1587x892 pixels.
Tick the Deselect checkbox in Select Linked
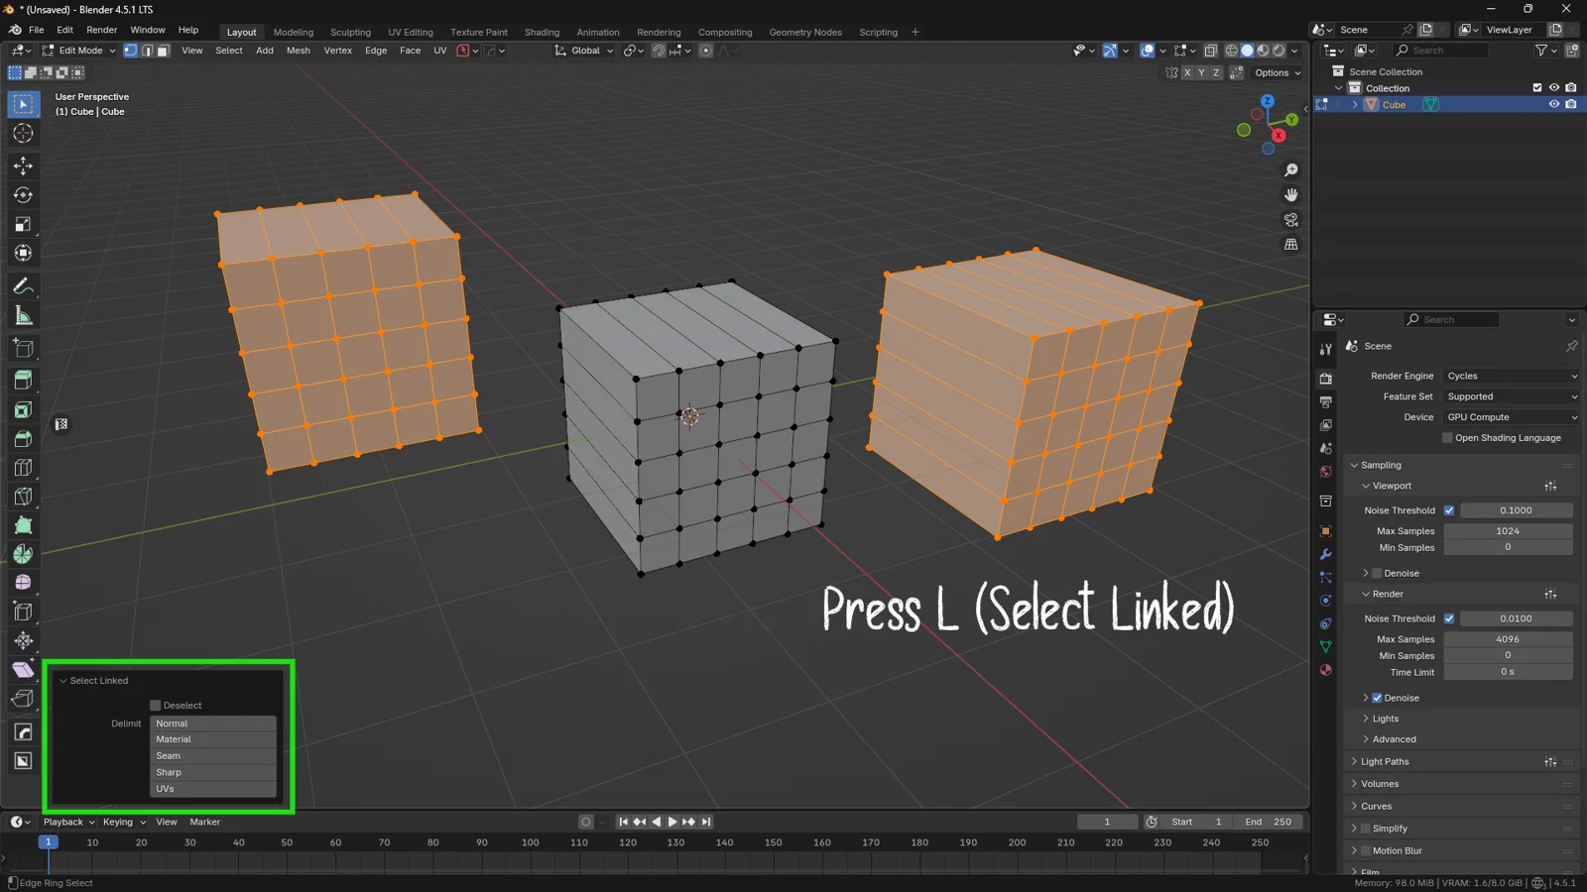pyautogui.click(x=156, y=706)
